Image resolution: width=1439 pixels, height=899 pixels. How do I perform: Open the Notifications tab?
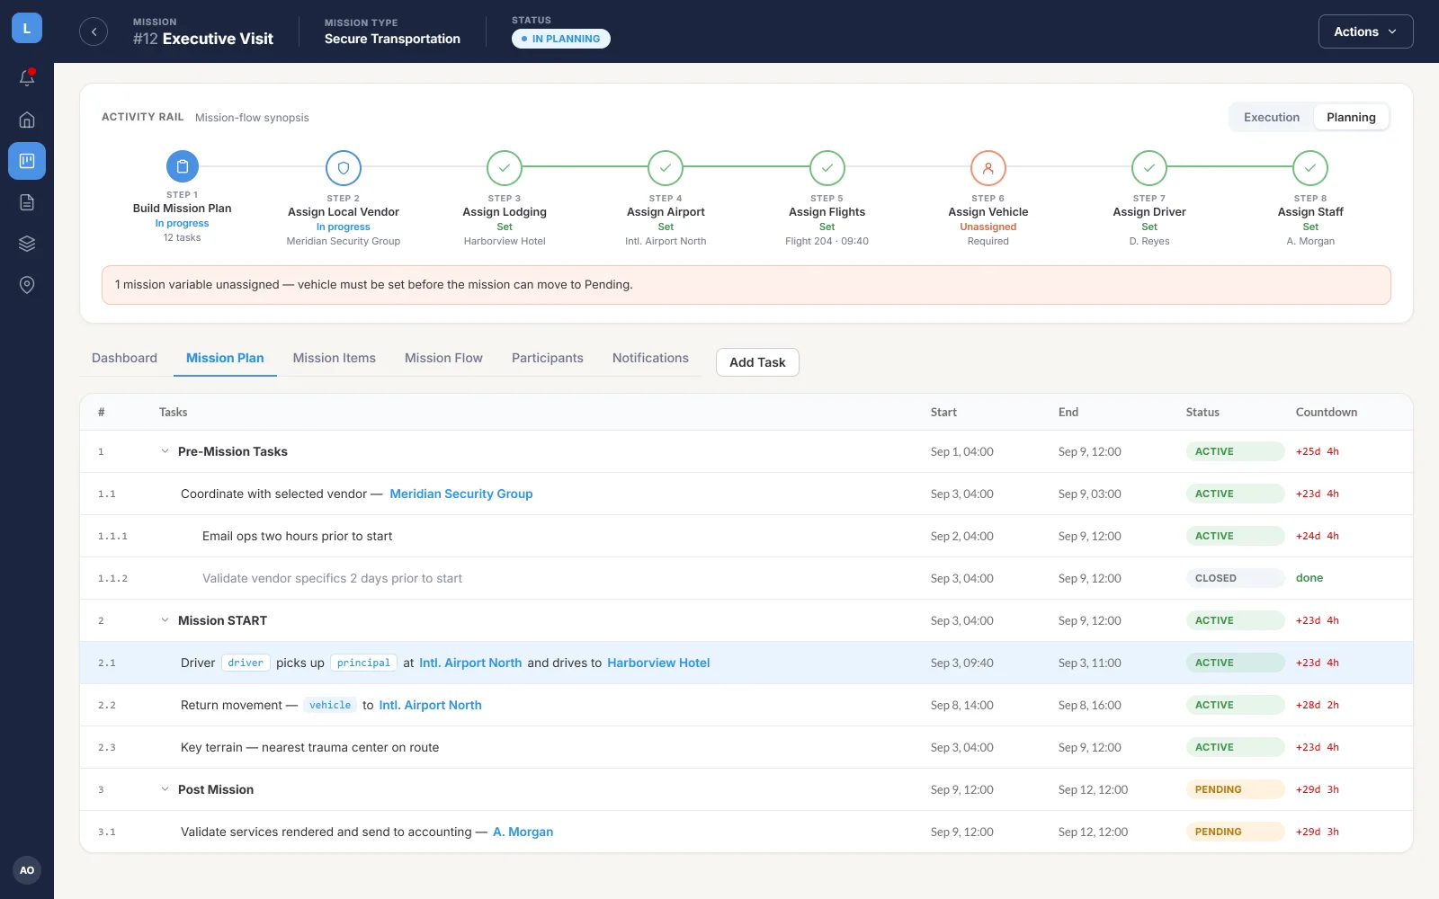click(650, 358)
